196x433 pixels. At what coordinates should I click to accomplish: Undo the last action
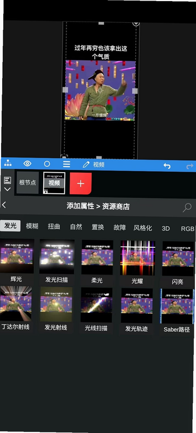pos(167,166)
